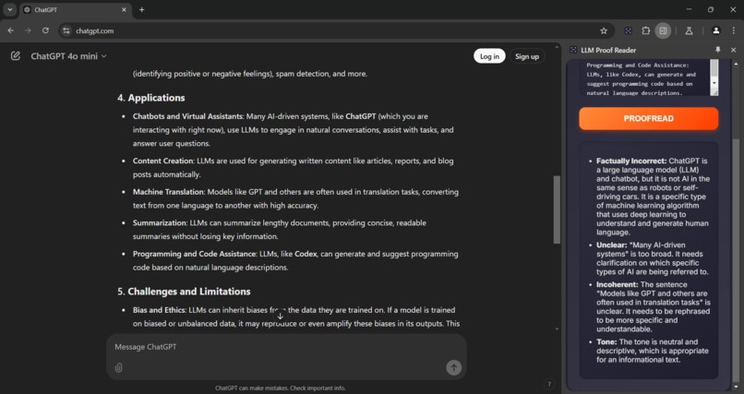Click 'ChatGPT can make mistakes' footer text

[280, 388]
